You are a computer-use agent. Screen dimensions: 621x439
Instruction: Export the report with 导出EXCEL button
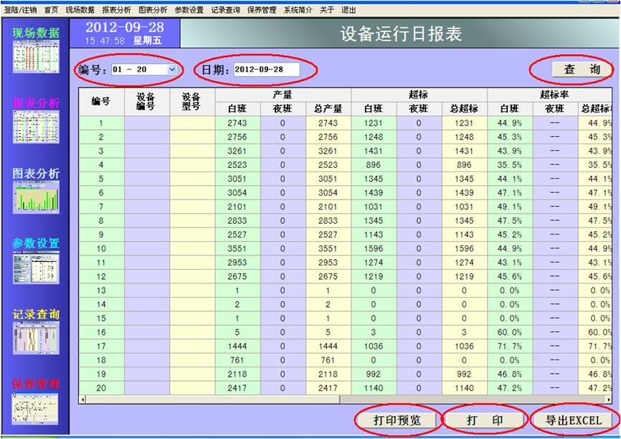click(573, 420)
